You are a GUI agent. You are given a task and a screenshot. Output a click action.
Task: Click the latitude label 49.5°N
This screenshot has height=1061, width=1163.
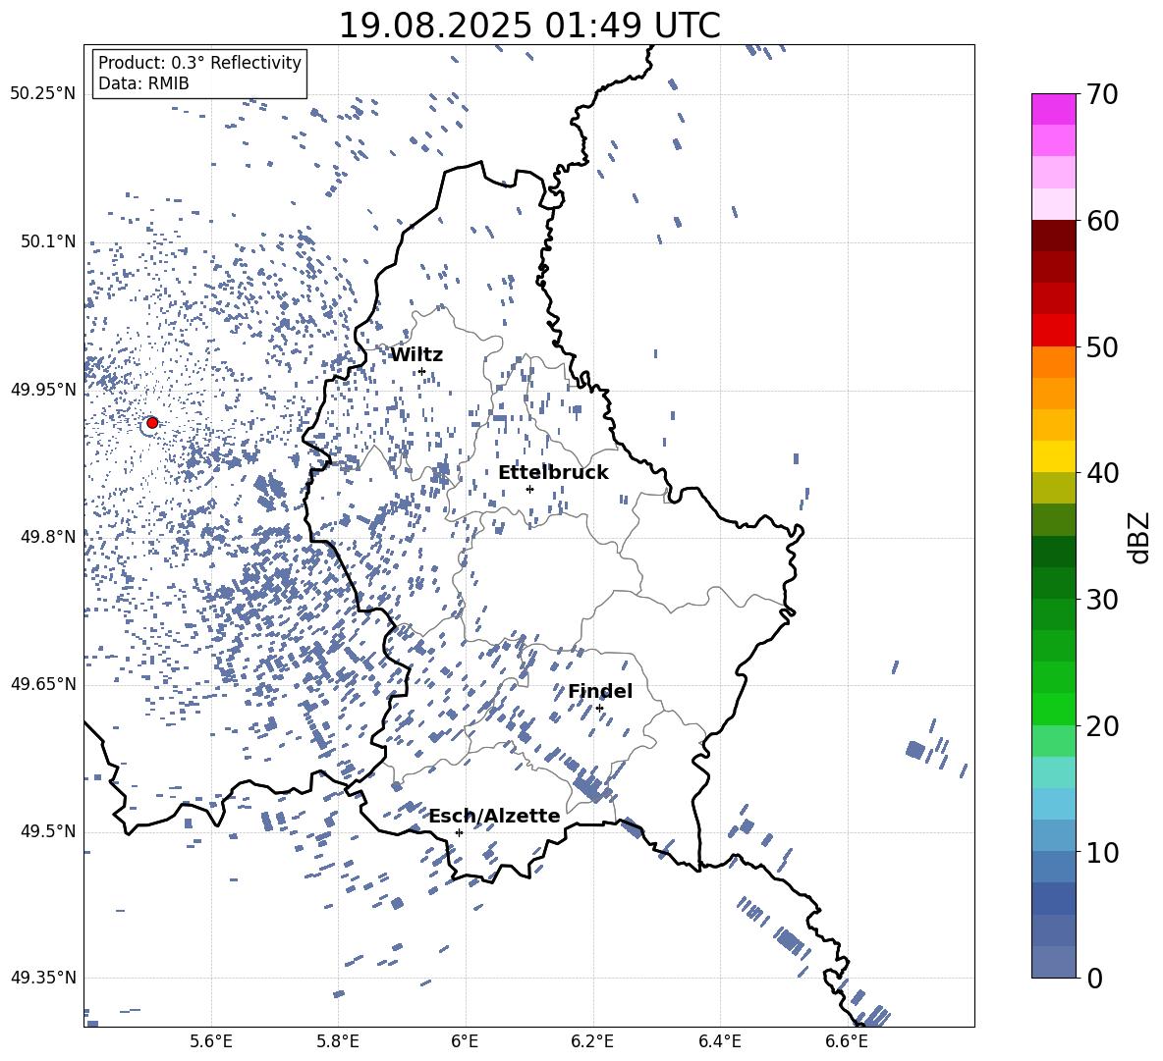click(x=48, y=831)
